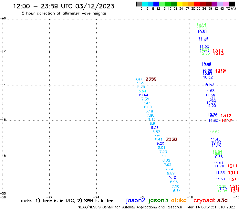Image resolution: width=239 pixels, height=210 pixels.
Task: Click the subtitle '12 hour collection of altimeter wave heights'
Action: [63, 13]
